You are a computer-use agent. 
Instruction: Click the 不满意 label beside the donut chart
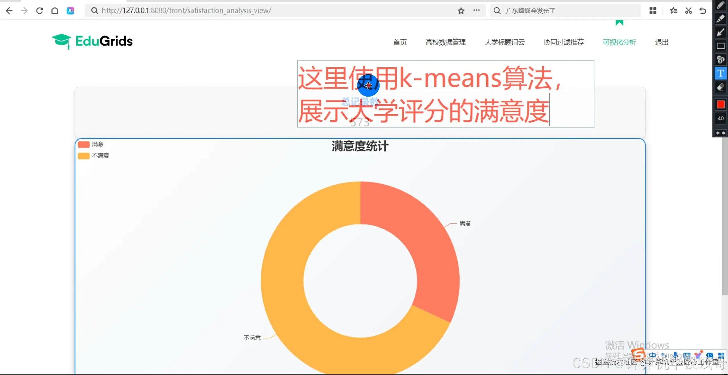pos(252,338)
